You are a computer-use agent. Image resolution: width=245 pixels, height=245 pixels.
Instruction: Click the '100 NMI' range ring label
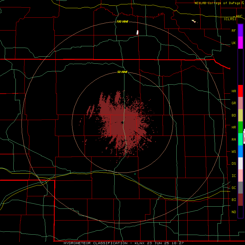click(122, 22)
